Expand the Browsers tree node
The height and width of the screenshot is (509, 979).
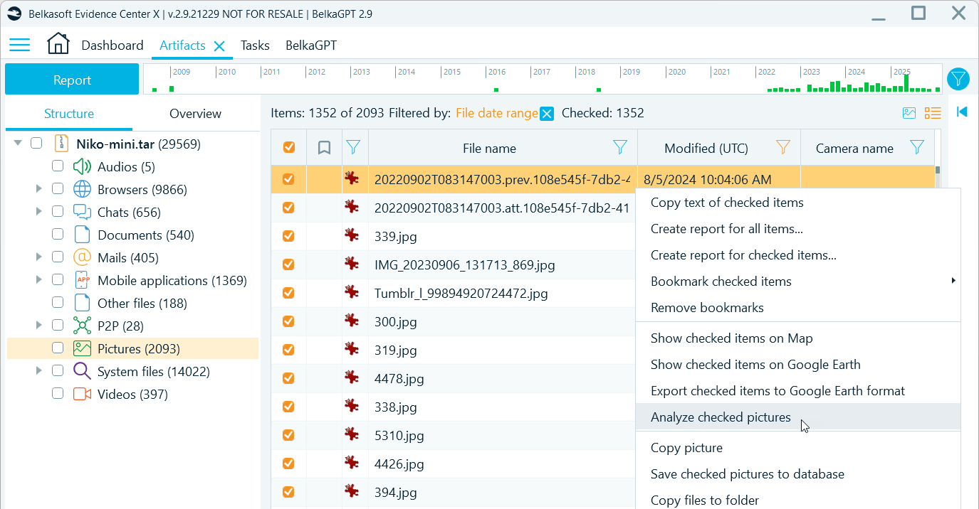[39, 189]
